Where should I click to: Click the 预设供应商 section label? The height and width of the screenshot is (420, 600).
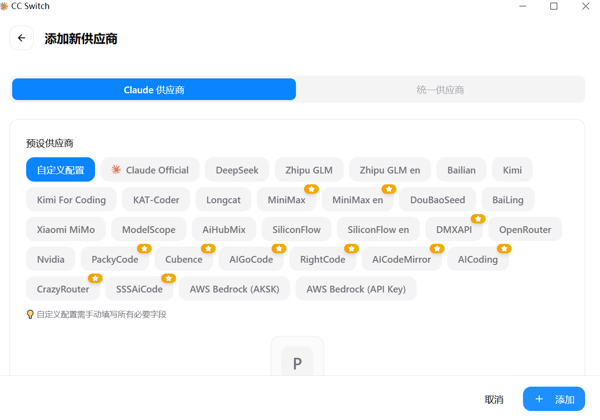[x=50, y=143]
